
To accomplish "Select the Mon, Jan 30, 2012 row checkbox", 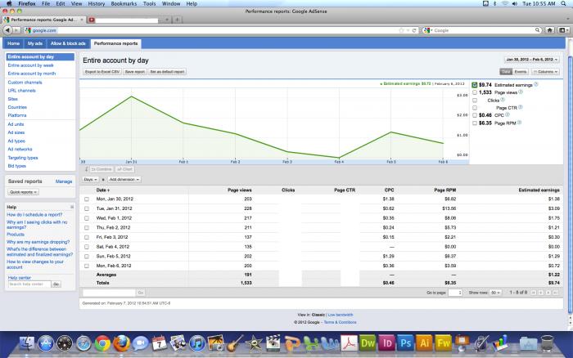I will click(87, 199).
